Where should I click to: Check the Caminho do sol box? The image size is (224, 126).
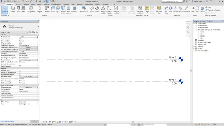pyautogui.click(x=20, y=66)
